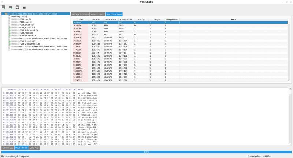Select table row with offset 15245312
The height and width of the screenshot is (158, 293).
click(x=180, y=80)
